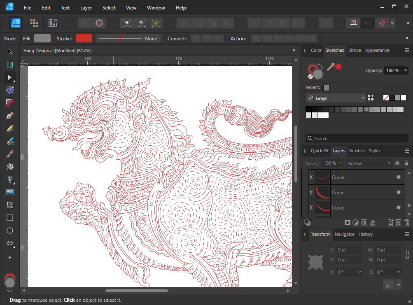
Task: Click the delete layer trash icon
Action: pos(407,223)
